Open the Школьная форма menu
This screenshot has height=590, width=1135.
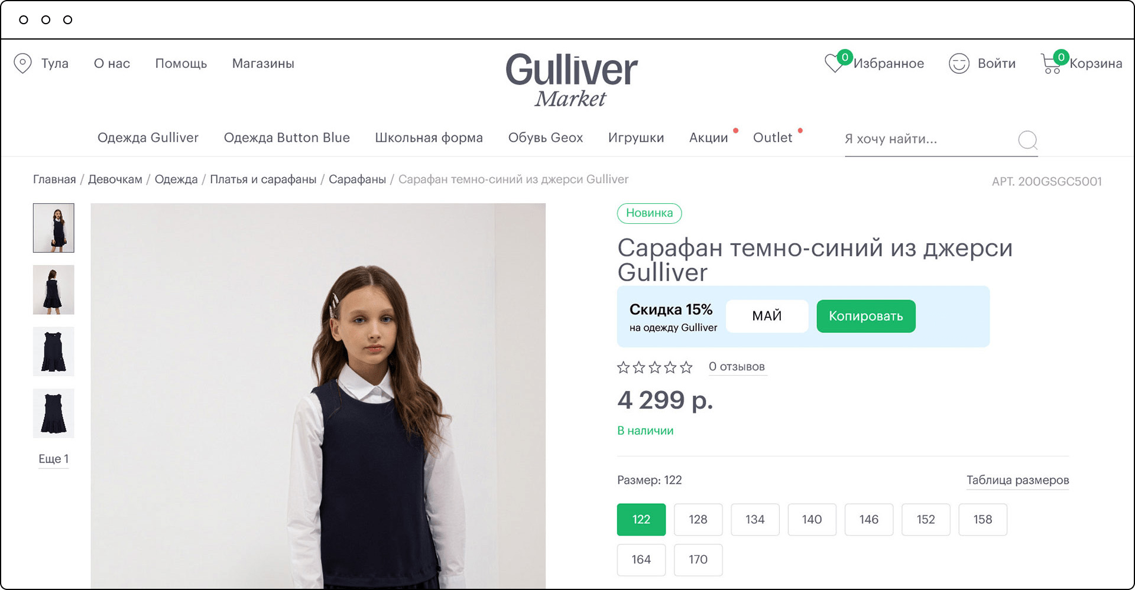(429, 138)
